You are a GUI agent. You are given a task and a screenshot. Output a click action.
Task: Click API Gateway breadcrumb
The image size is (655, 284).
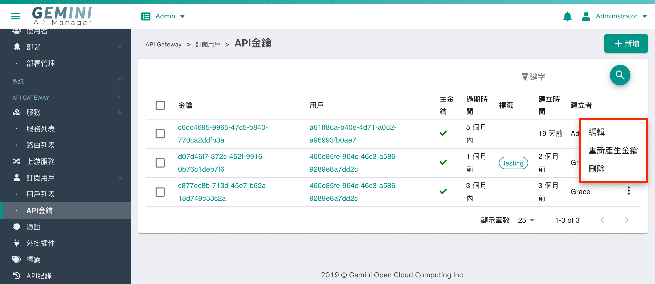pos(163,44)
